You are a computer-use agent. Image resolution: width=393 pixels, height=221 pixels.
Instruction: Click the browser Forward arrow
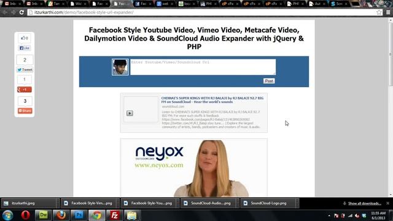13,12
